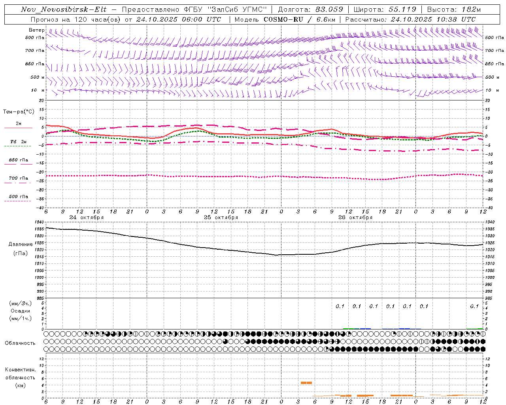Click the '25 октября' date label
506x405 pixels.
click(221, 218)
